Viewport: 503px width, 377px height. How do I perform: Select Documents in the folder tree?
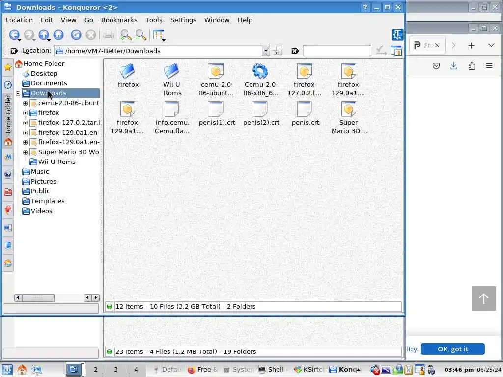[49, 83]
